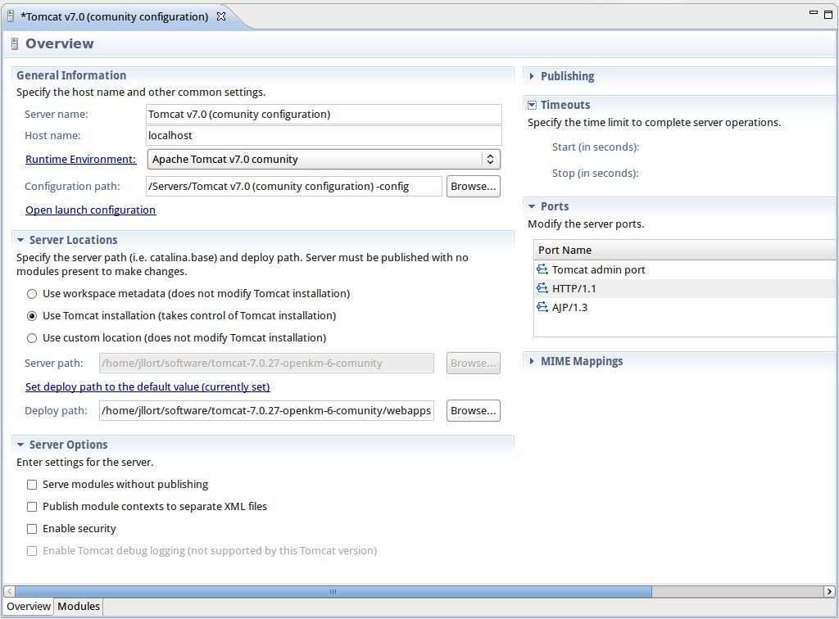Activate the Tomcat v7.0 editor tab
839x619 pixels.
pos(114,16)
